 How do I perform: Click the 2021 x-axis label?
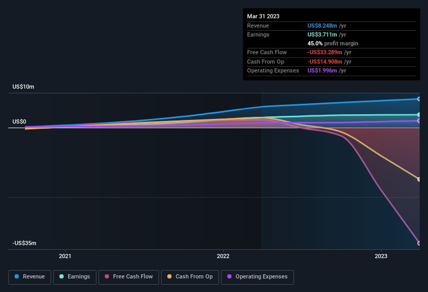pos(65,256)
